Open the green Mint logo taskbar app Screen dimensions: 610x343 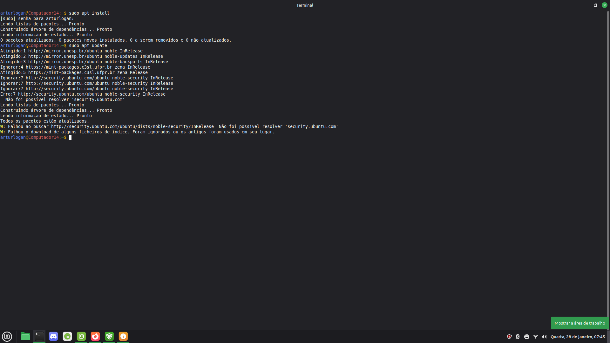coord(81,336)
